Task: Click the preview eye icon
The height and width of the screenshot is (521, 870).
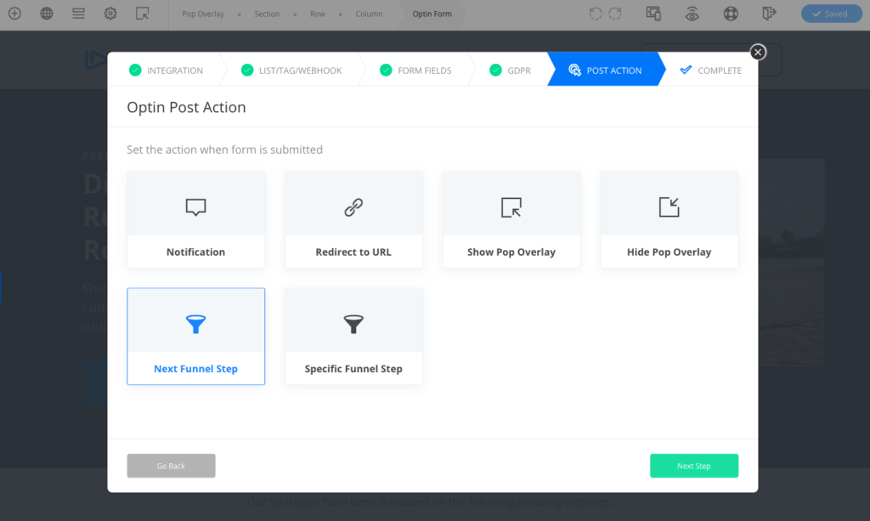Action: click(692, 14)
